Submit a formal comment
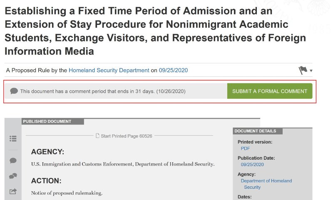Viewport: 333px width, 200px height. click(270, 91)
